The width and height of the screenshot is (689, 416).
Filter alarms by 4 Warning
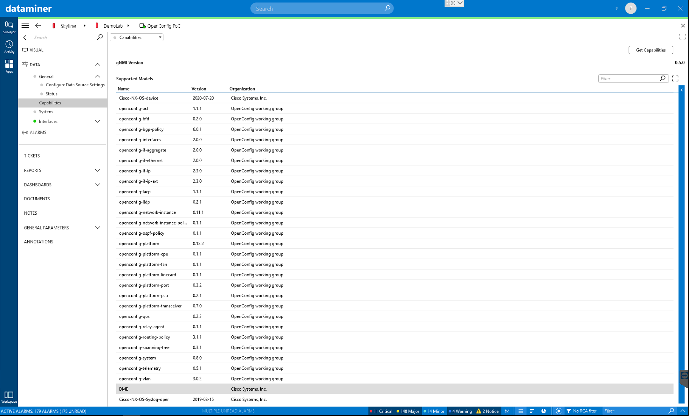click(460, 411)
